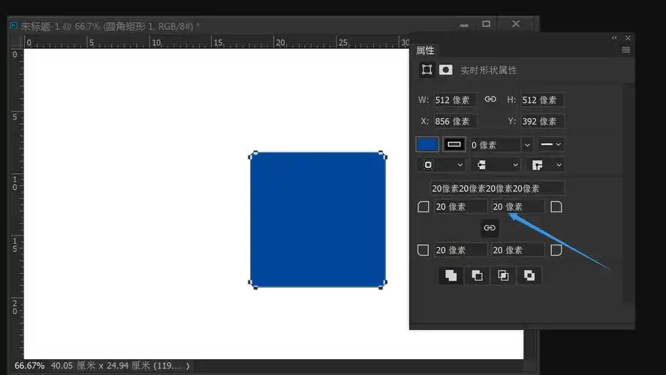This screenshot has height=375, width=666.
Task: Click the W width field showing 512 像素
Action: 455,100
